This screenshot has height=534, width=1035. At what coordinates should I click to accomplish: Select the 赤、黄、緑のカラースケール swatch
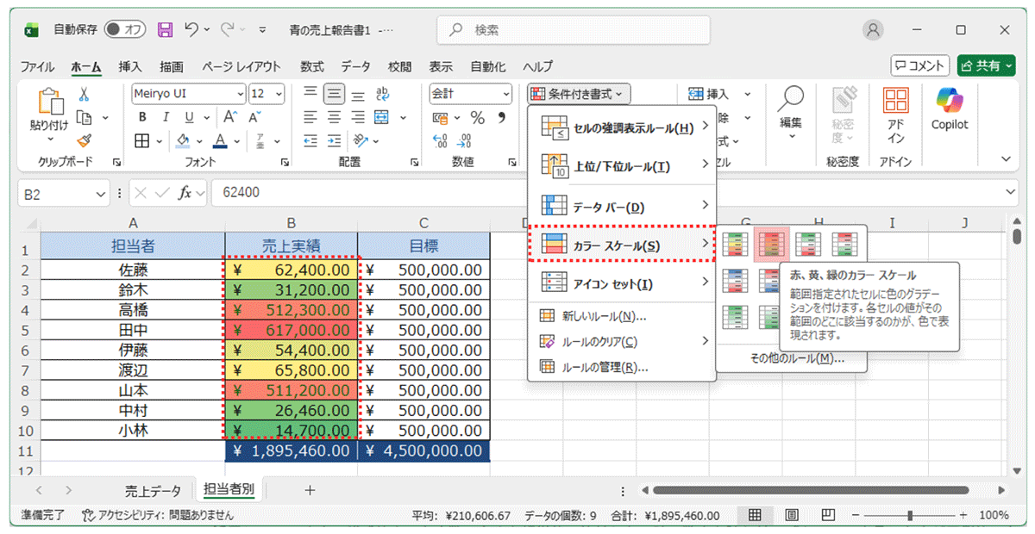pyautogui.click(x=772, y=245)
